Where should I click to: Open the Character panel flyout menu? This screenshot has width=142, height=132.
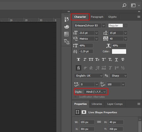(139, 17)
